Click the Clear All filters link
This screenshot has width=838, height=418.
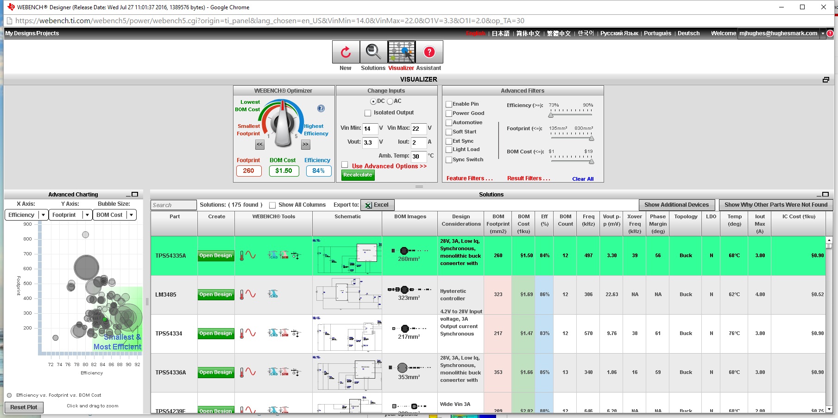(x=583, y=179)
